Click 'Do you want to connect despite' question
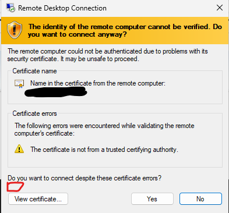The height and width of the screenshot is (213, 229). (84, 178)
